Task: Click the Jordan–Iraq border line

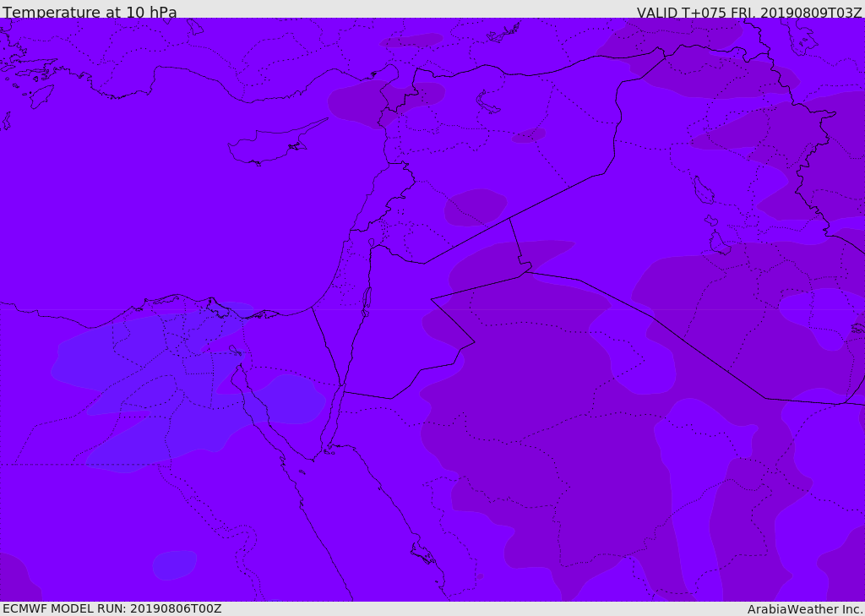Action: 516,241
